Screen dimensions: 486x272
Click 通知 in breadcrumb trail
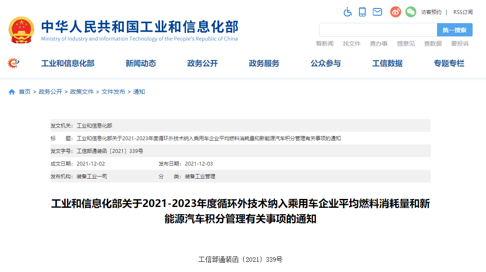click(139, 92)
